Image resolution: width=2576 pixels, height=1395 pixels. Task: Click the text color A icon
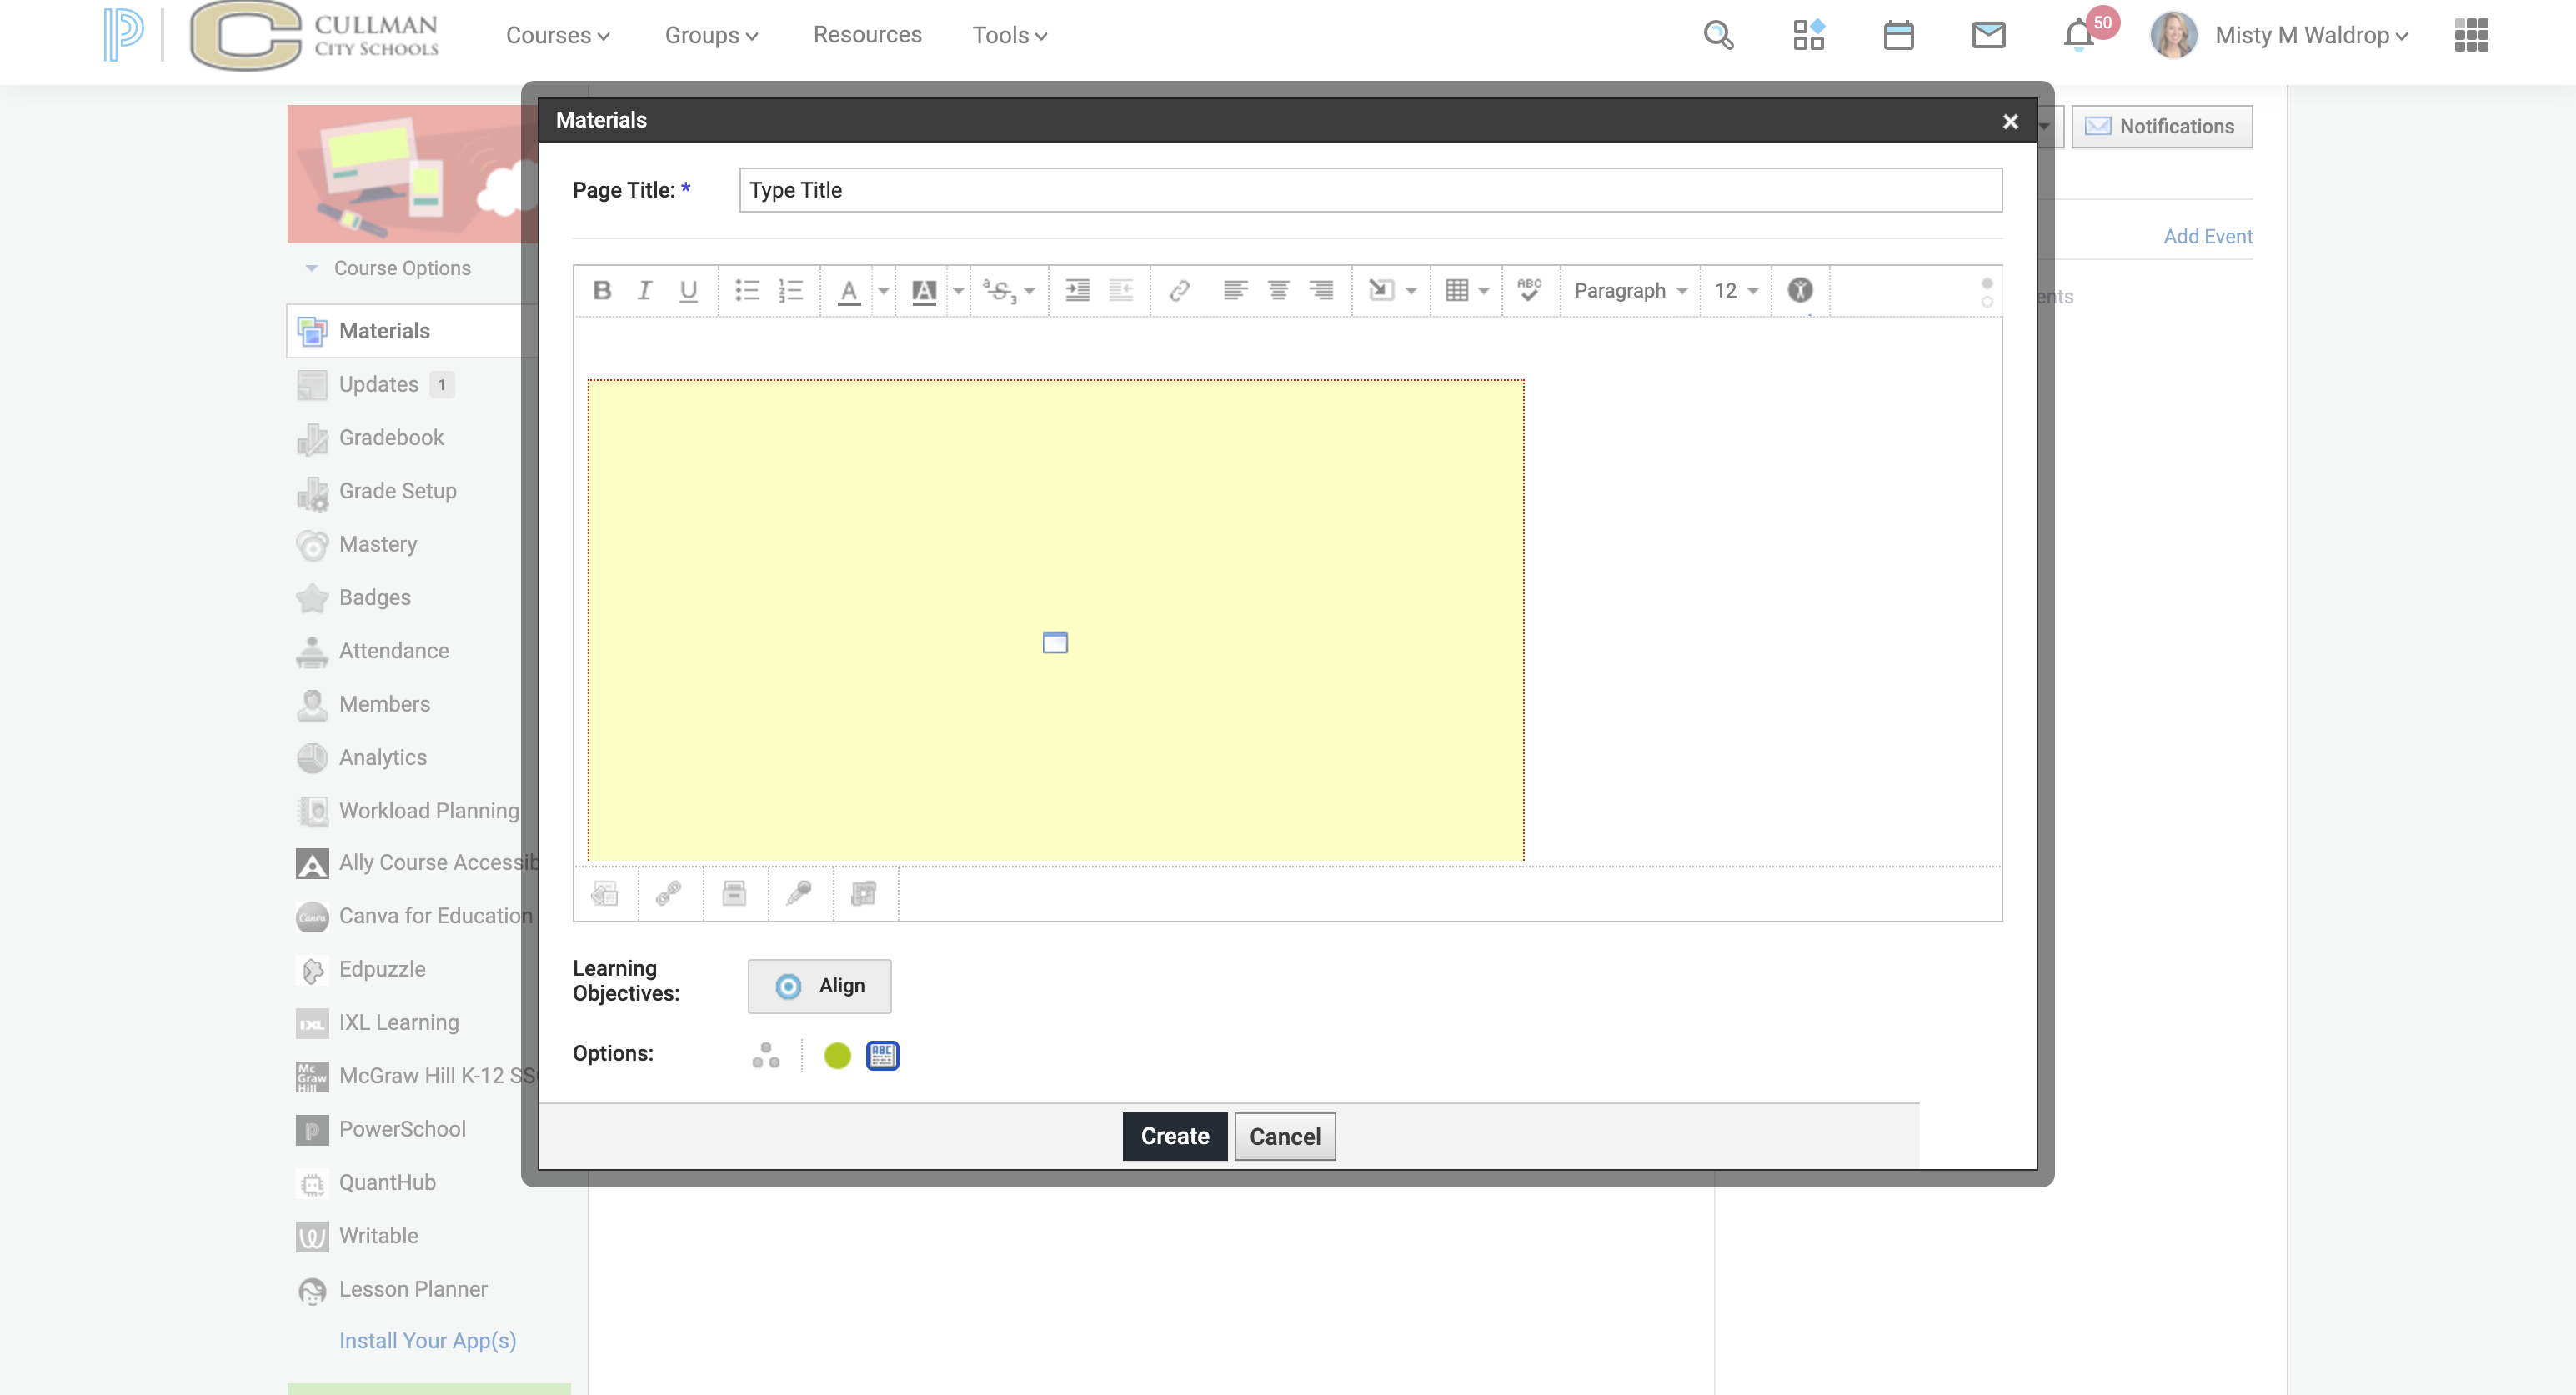(849, 291)
